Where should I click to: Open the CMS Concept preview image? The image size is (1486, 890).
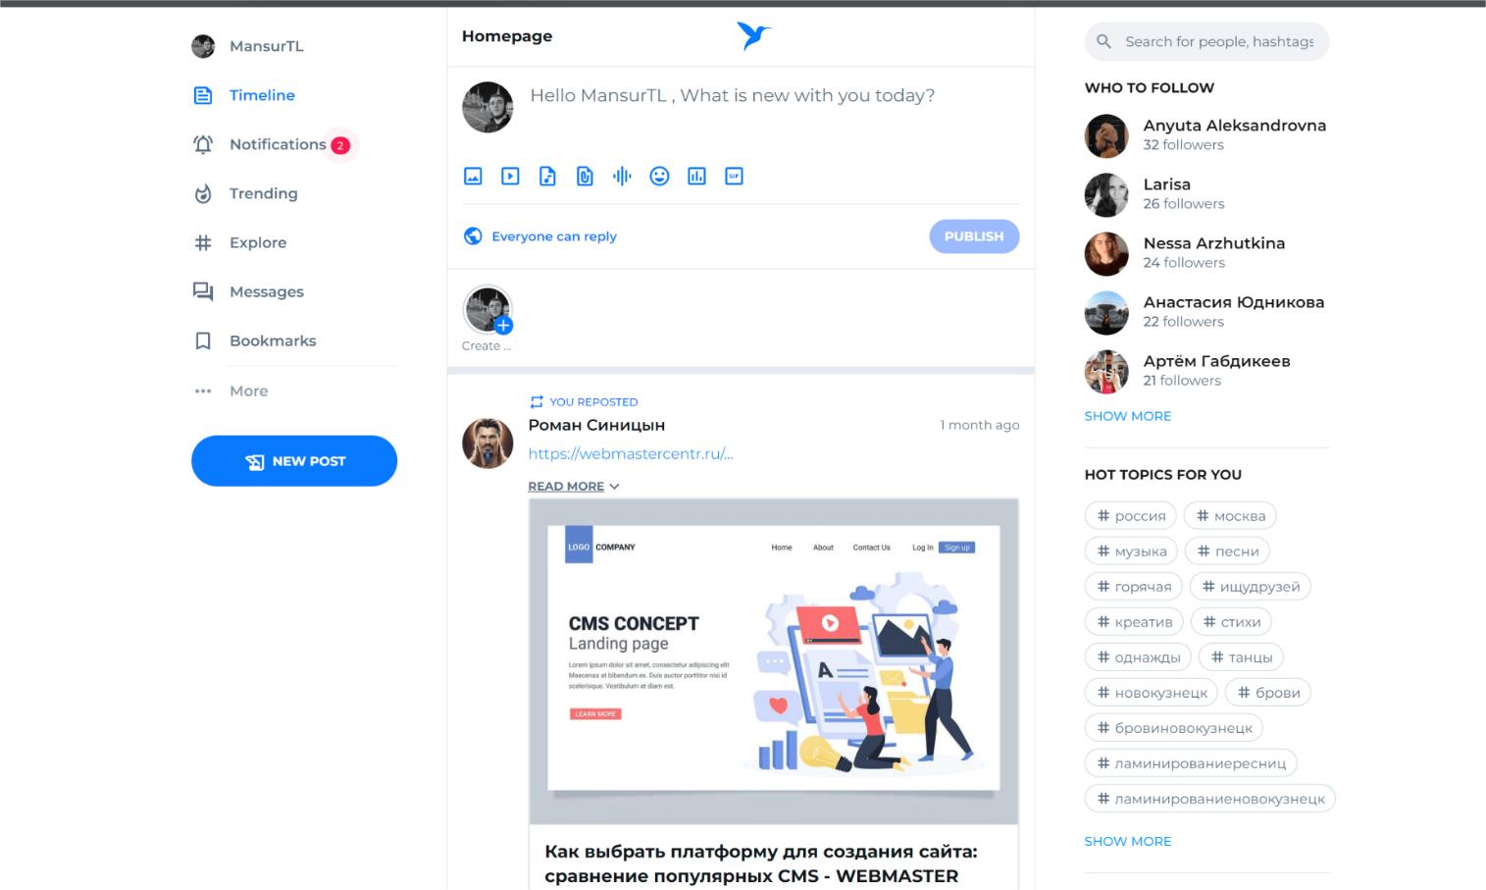coord(773,661)
